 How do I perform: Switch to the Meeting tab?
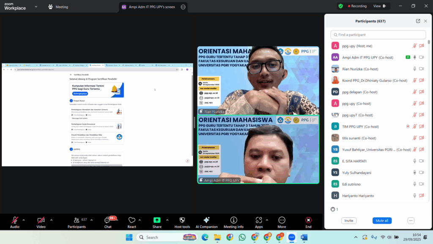58,7
